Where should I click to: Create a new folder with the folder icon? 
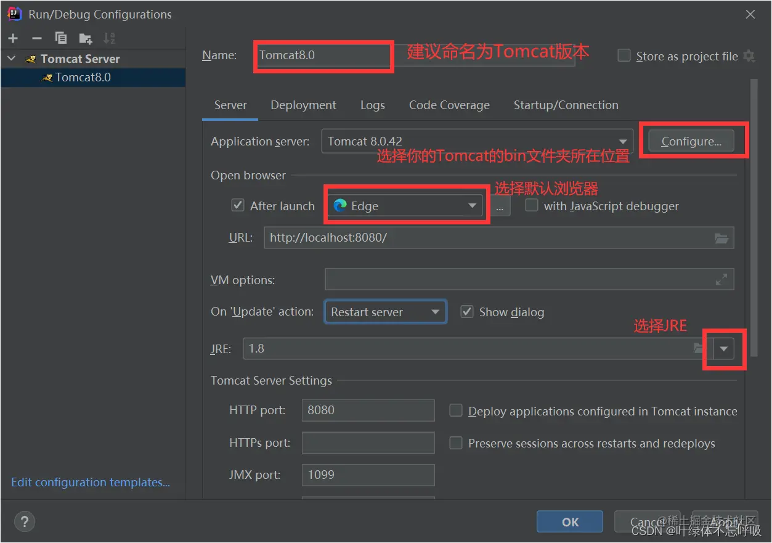pos(86,38)
